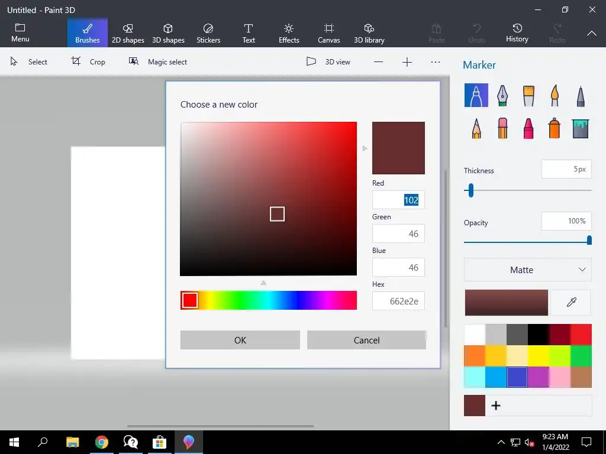
Task: Choose the red palette swatch
Action: [581, 335]
